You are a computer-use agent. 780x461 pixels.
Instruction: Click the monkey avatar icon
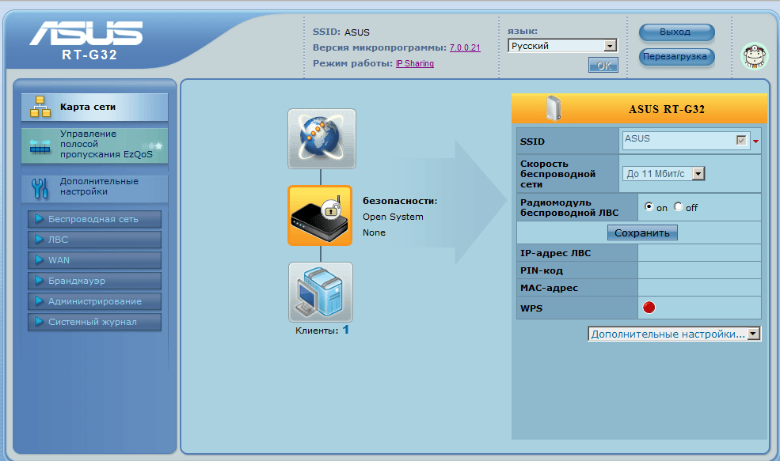(754, 56)
